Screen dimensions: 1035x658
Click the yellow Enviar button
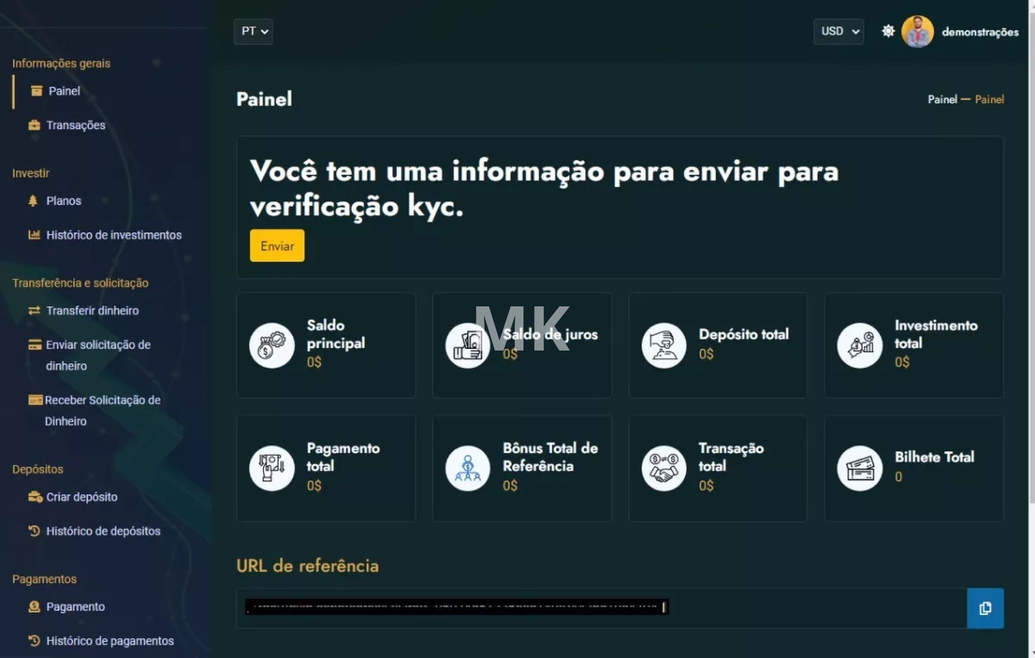277,246
